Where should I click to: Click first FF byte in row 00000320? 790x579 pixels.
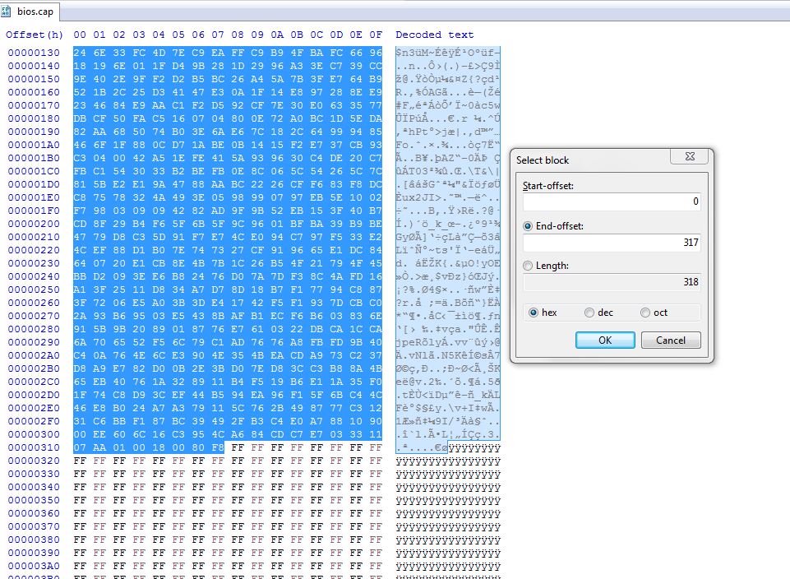point(80,461)
